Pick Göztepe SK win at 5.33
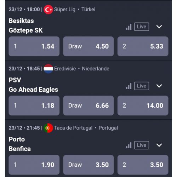 (143, 46)
